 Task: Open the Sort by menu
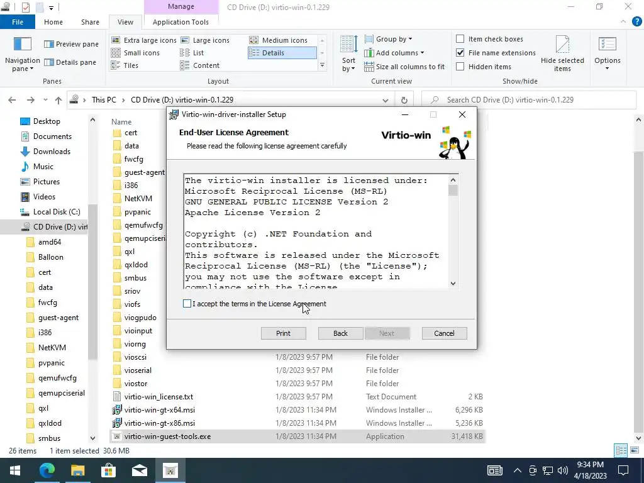coord(348,54)
